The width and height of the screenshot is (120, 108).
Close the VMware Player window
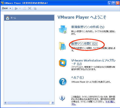(118, 3)
